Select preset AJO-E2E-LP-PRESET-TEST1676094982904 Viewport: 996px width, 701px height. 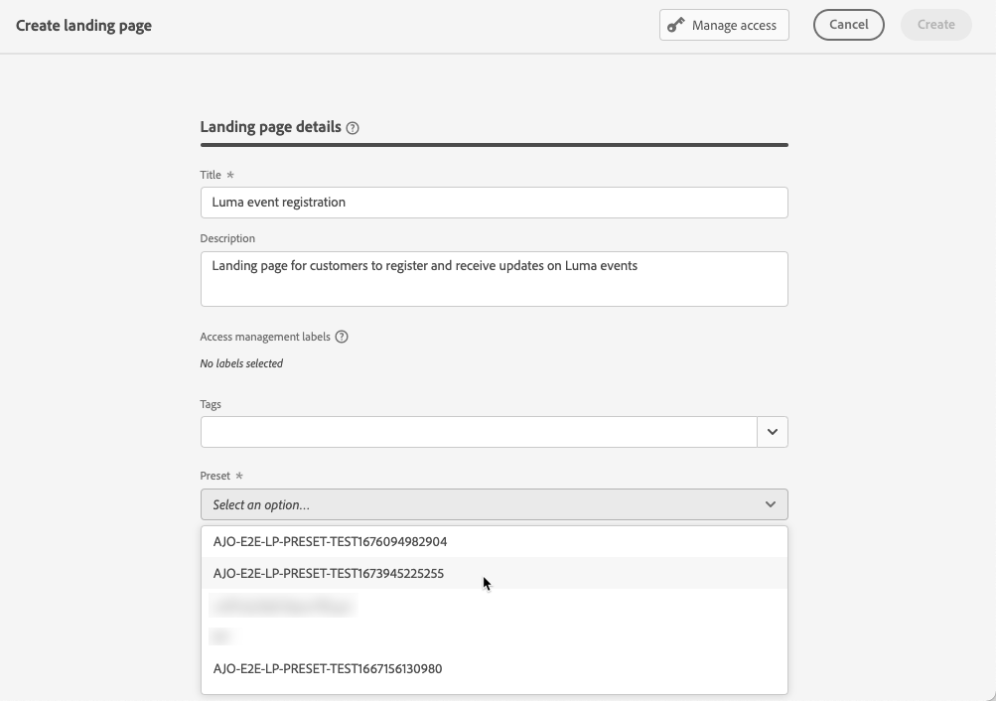click(x=330, y=542)
